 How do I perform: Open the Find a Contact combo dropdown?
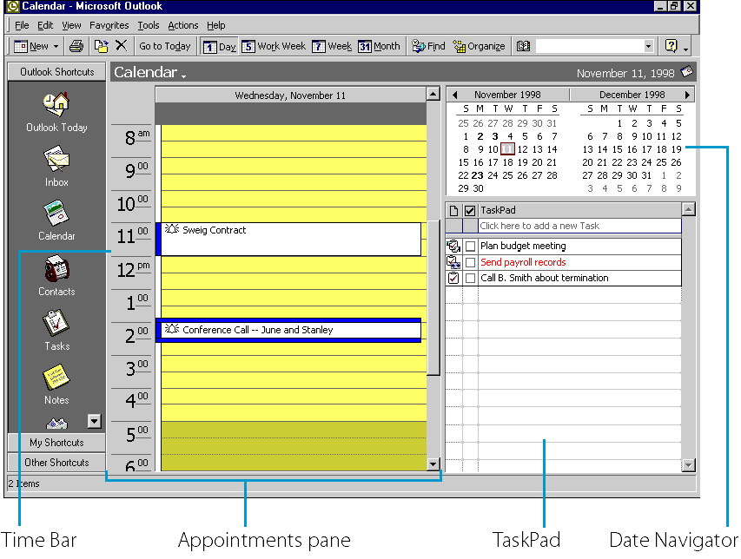[648, 46]
